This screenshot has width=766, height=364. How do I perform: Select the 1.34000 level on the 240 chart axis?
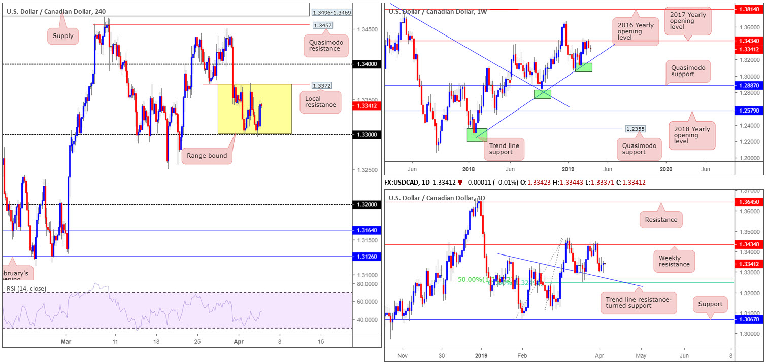[365, 64]
